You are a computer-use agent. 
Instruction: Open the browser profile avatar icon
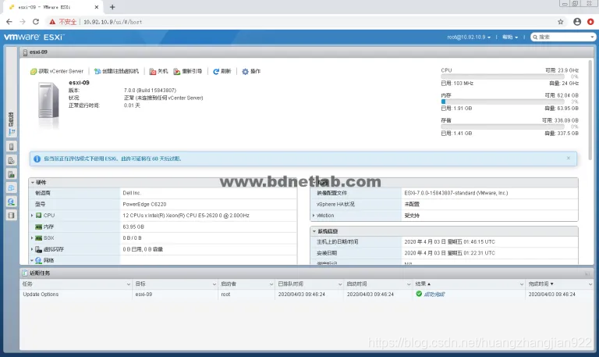click(x=577, y=22)
